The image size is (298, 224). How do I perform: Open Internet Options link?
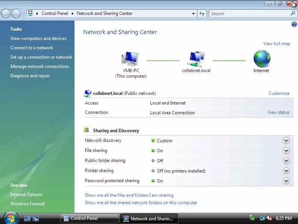pyautogui.click(x=26, y=195)
